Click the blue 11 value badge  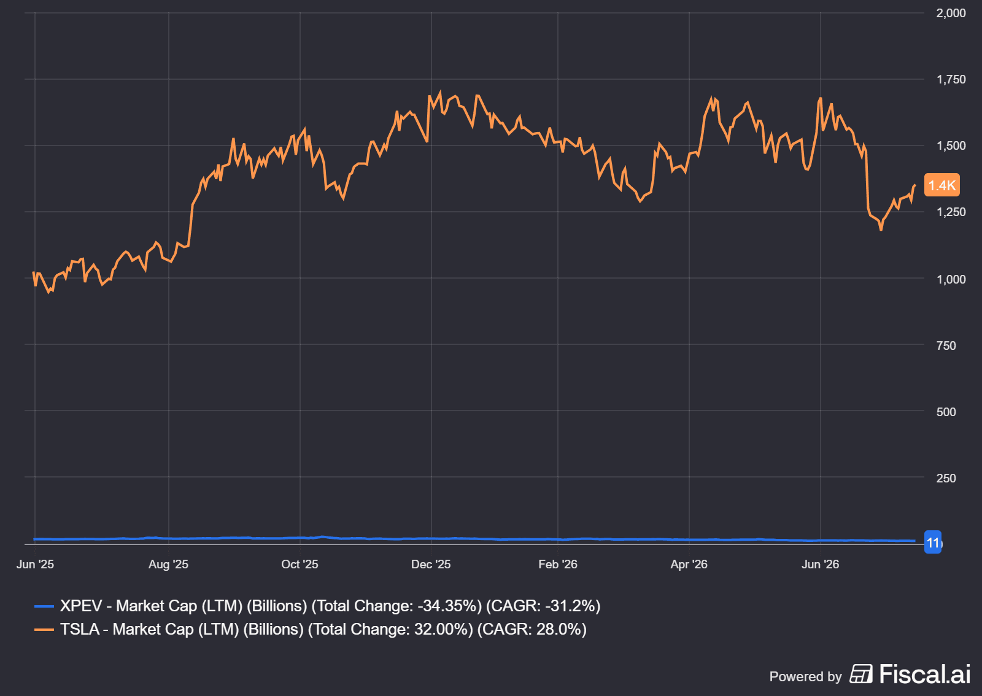(933, 543)
